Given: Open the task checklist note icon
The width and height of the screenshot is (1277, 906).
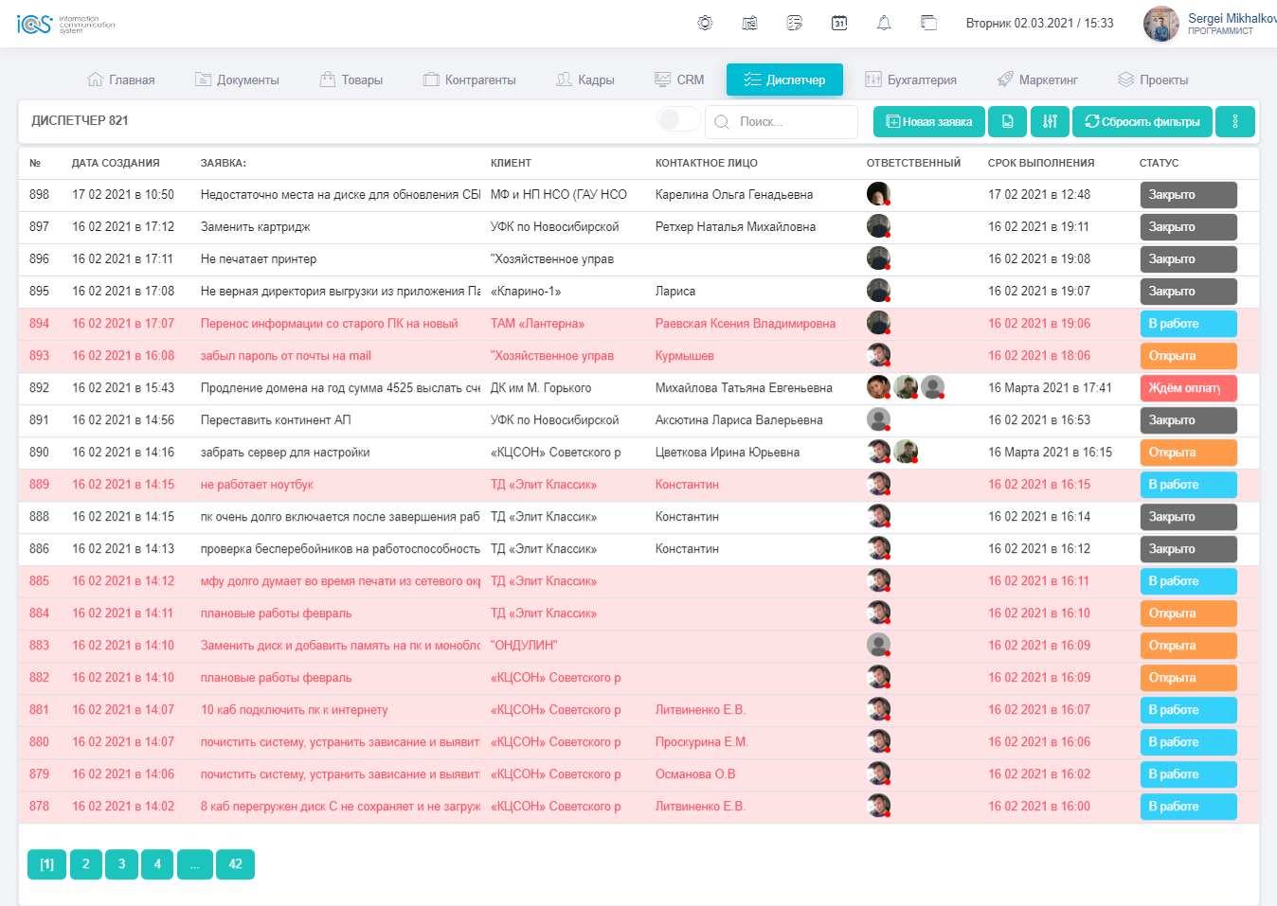Looking at the screenshot, I should click(795, 23).
